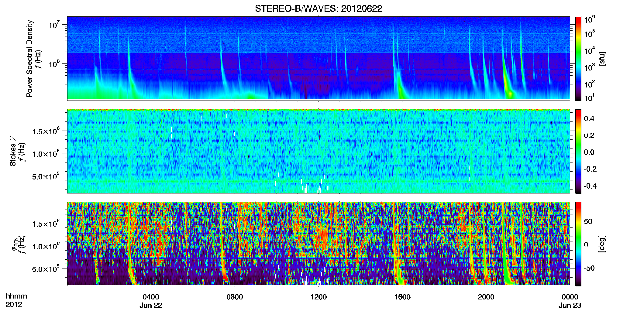Viewport: 637px width, 328px height.
Task: Click the 1600 time tick label
Action: click(x=402, y=297)
